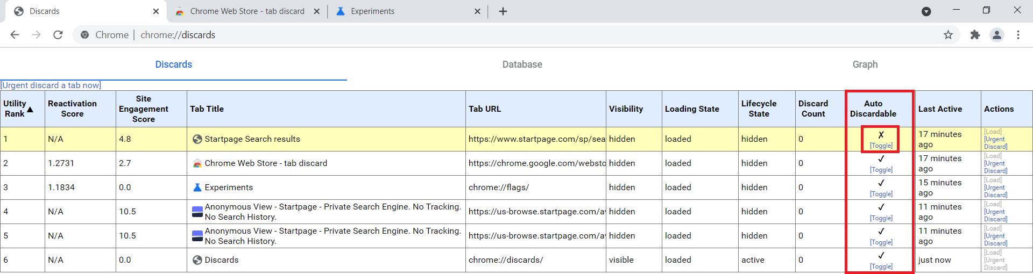
Task: Toggle auto discardable for rank 4 Anonymous View
Action: pos(881,218)
